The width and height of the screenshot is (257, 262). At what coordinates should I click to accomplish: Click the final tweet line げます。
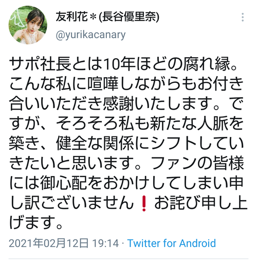[x=36, y=222]
